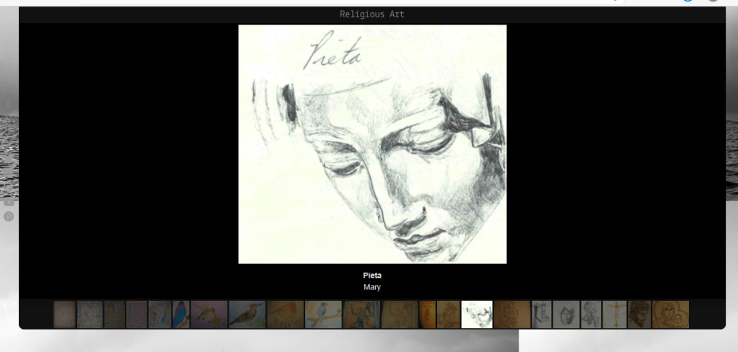The height and width of the screenshot is (352, 738).
Task: Select the orange bird drawing thumbnail
Action: point(285,314)
